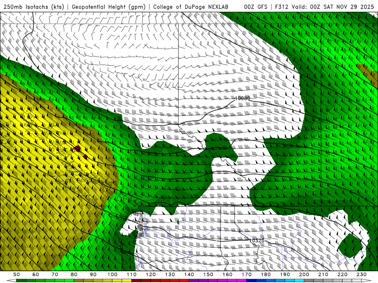Click the 10080 height contour label
The height and width of the screenshot is (283, 378).
[242, 98]
